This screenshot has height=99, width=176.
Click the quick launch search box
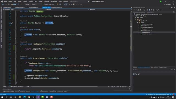pos(79,1)
